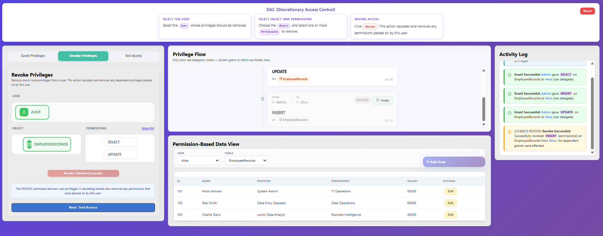Click the Select All permissions link
603x236 pixels.
(x=148, y=128)
